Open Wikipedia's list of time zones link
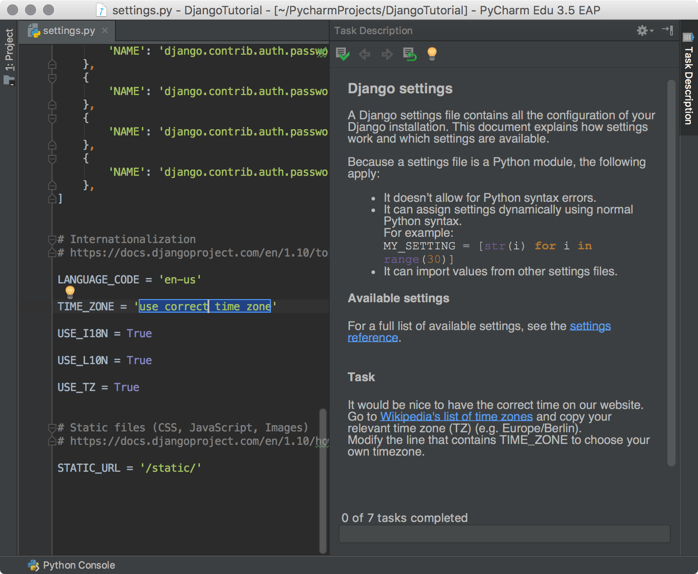Screen dimensions: 698x574 pyautogui.click(x=456, y=417)
